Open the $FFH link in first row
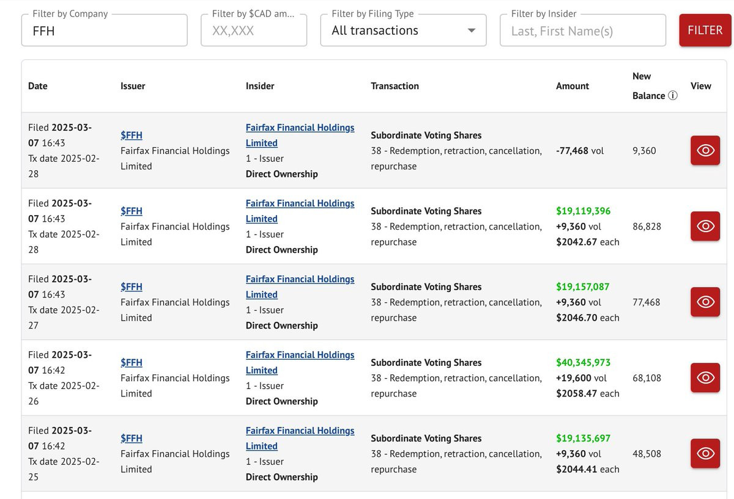This screenshot has width=734, height=499. point(132,135)
